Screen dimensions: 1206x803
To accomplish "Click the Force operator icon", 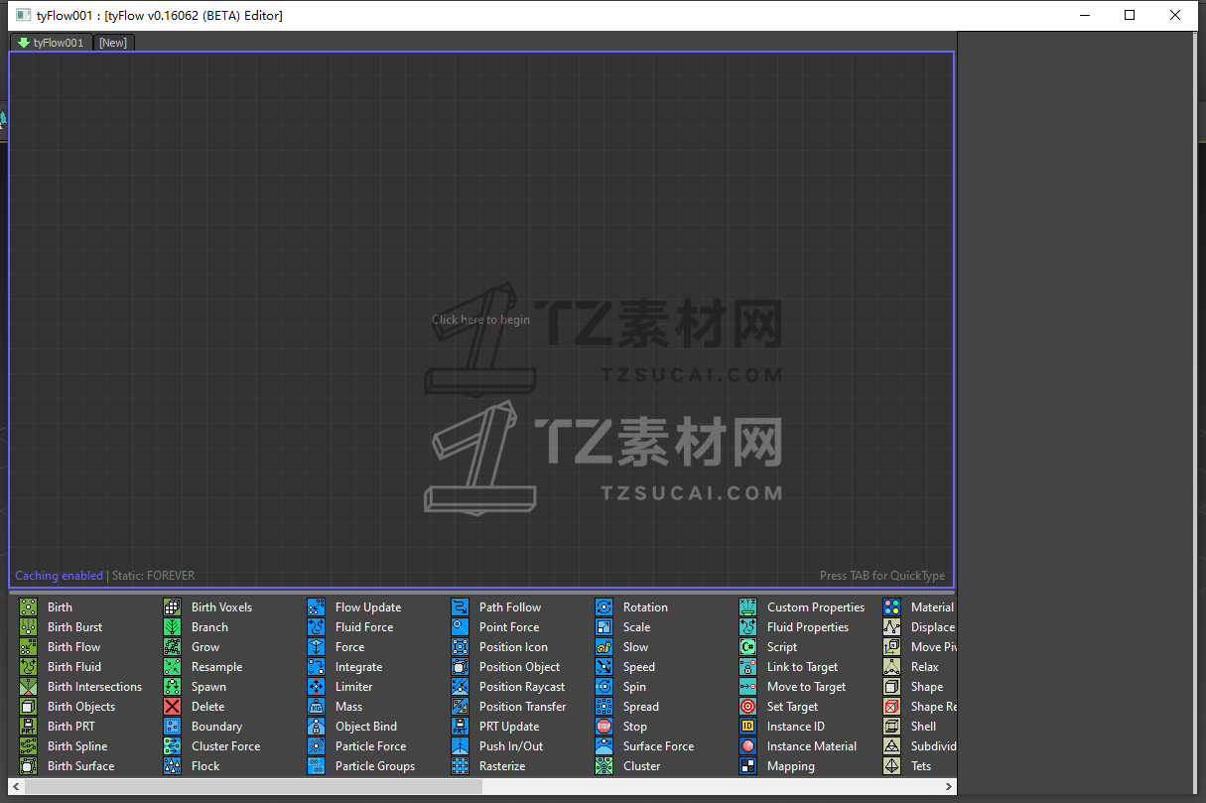I will pyautogui.click(x=316, y=646).
